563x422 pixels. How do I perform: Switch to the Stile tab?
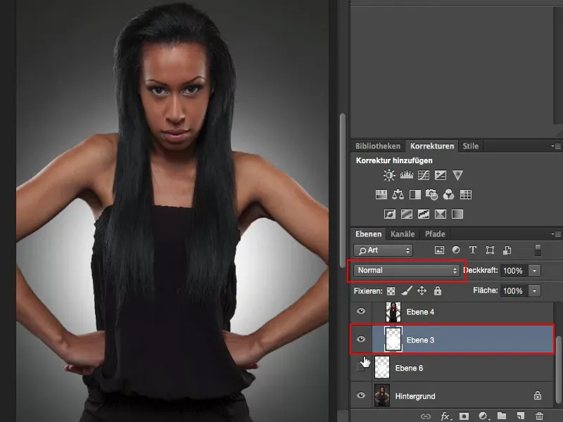(x=470, y=146)
